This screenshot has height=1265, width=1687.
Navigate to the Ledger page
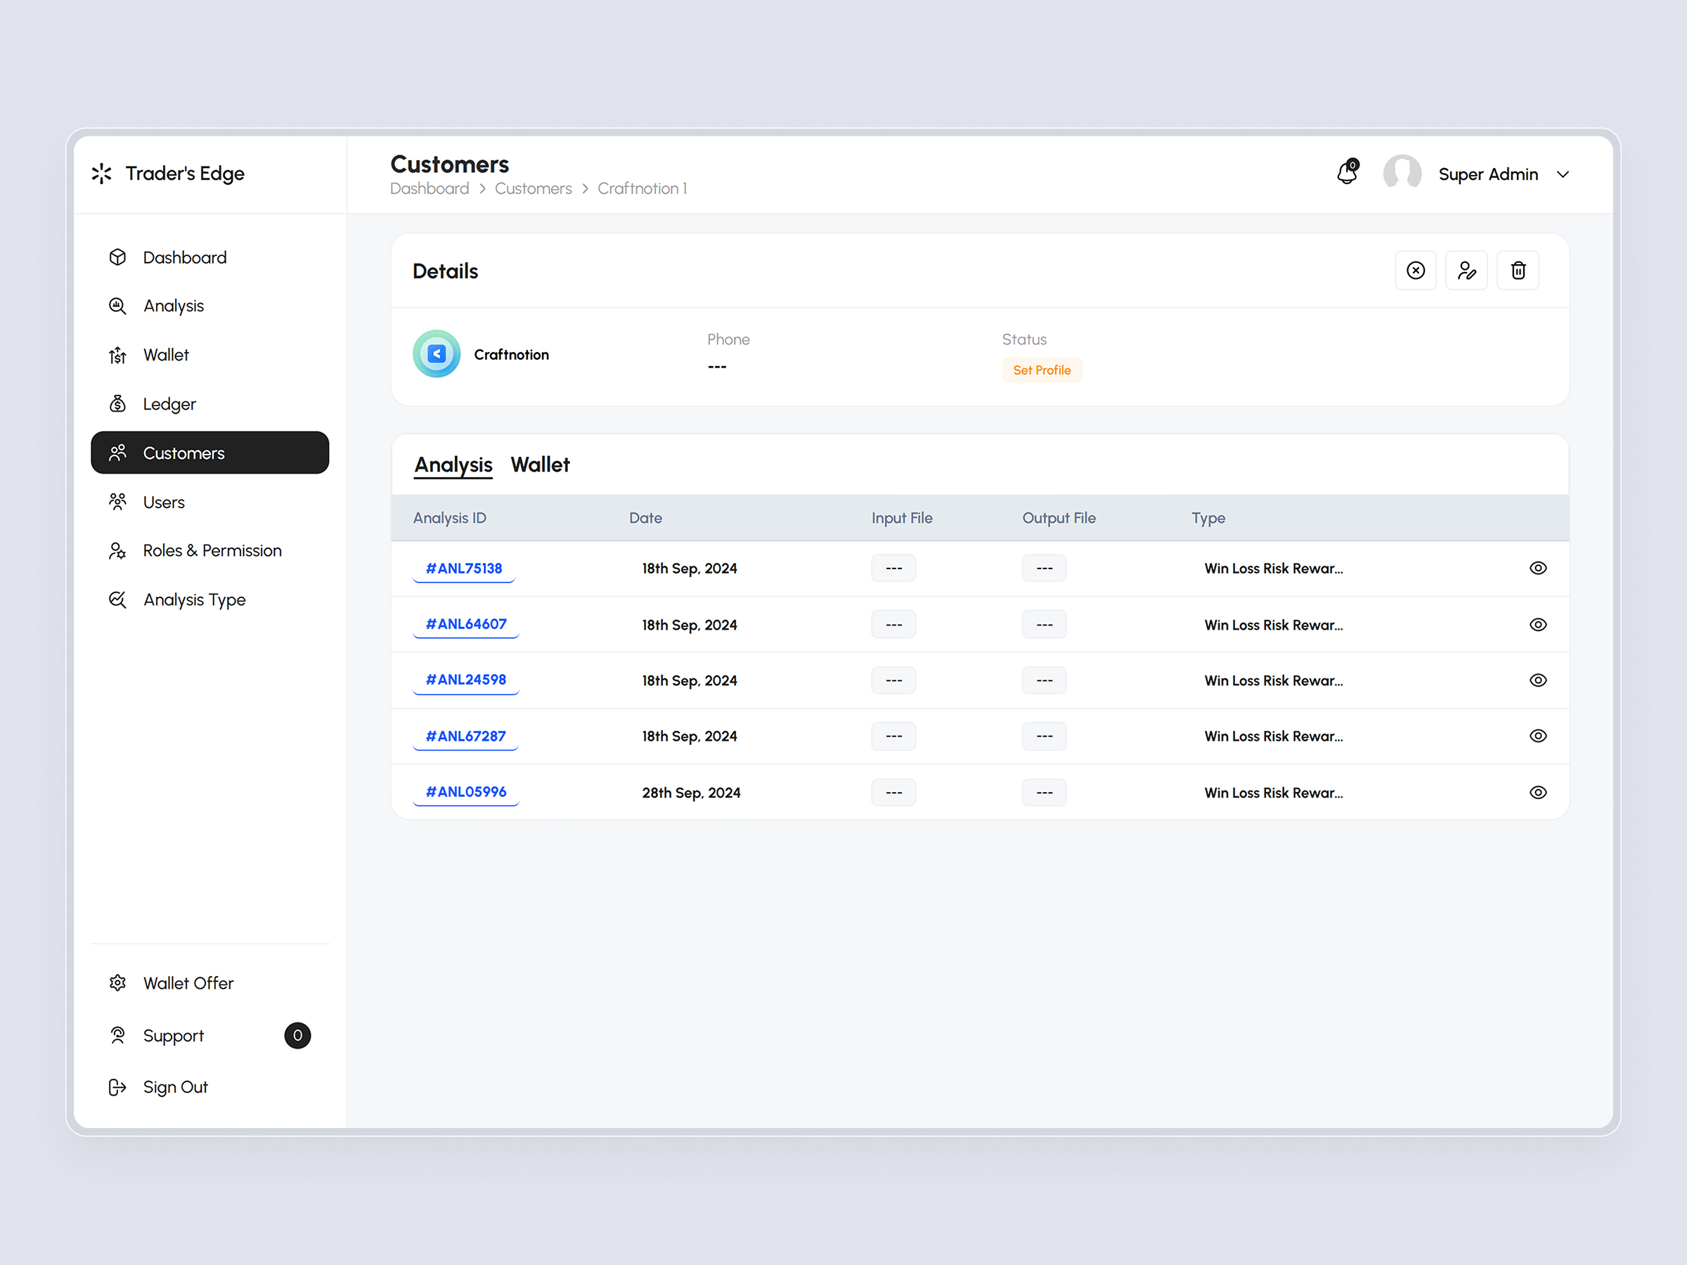[x=169, y=403]
